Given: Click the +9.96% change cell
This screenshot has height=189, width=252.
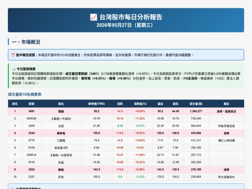Looking at the screenshot, I should pos(140,169).
